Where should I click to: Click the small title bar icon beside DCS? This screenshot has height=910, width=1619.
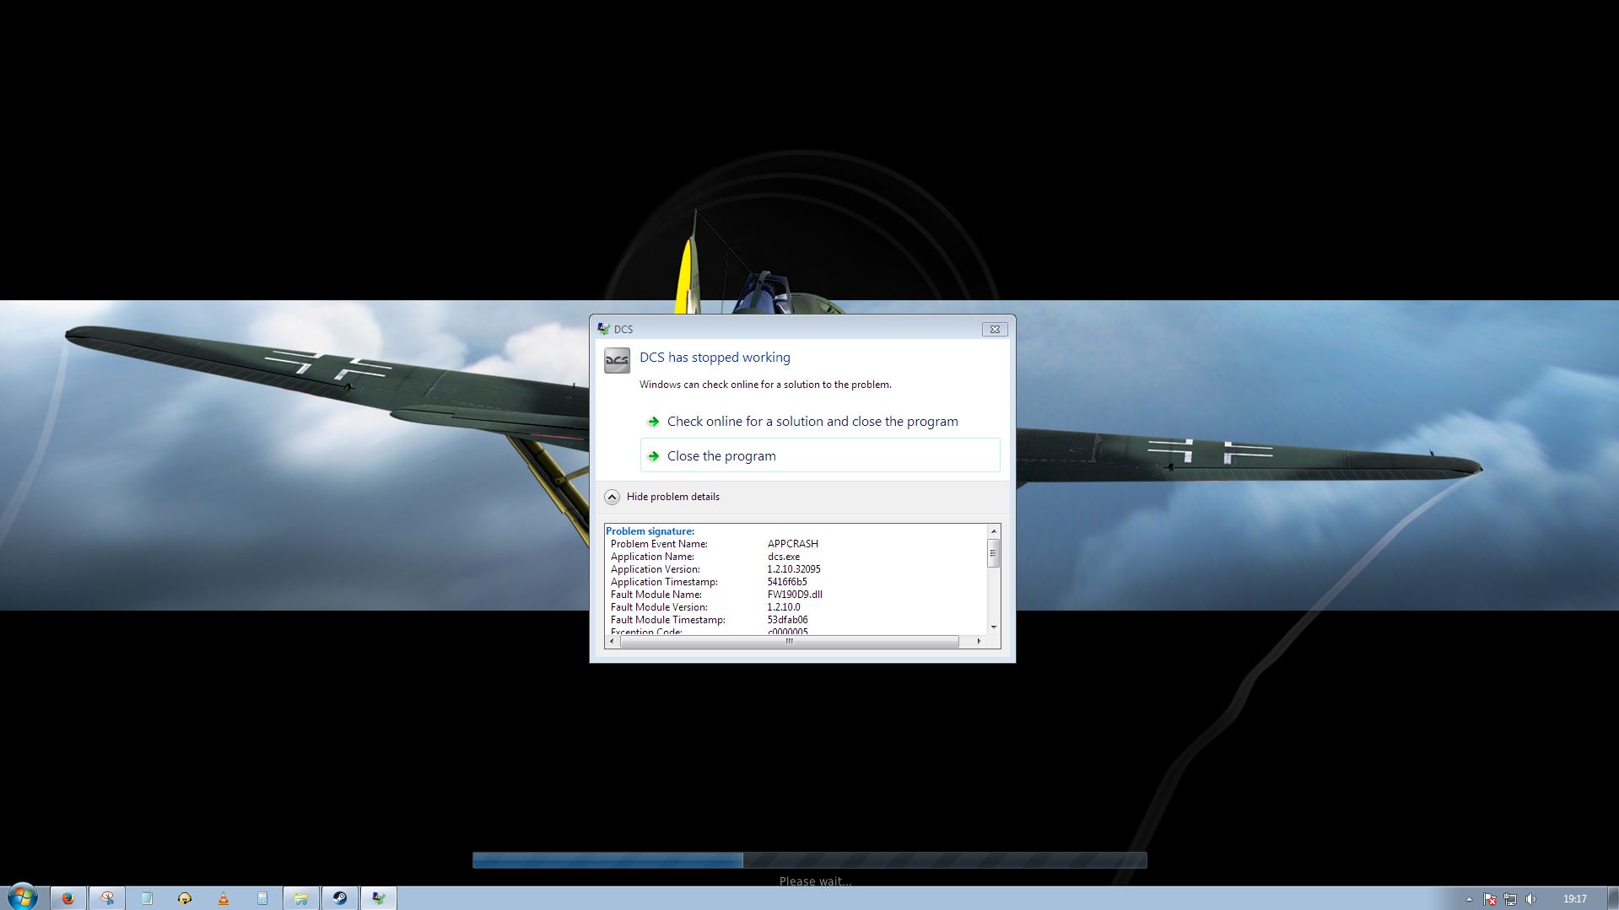coord(603,329)
